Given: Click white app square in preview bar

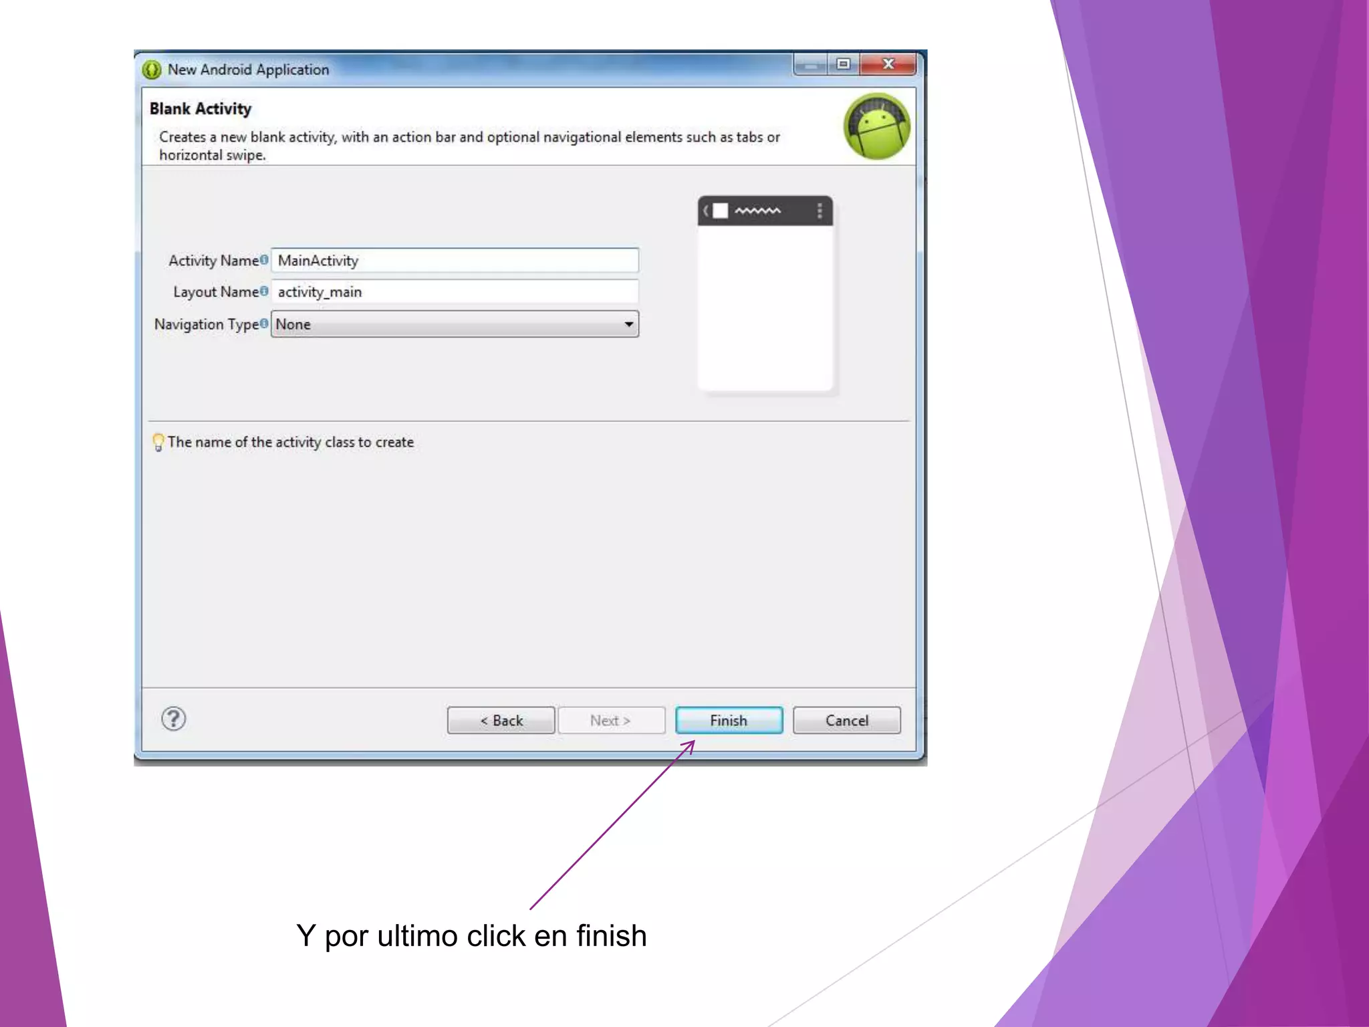Looking at the screenshot, I should coord(720,211).
